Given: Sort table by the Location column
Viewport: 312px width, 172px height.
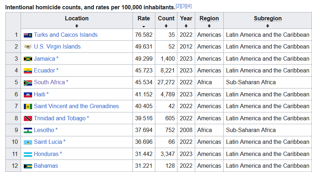Looking at the screenshot, I should point(77,21).
